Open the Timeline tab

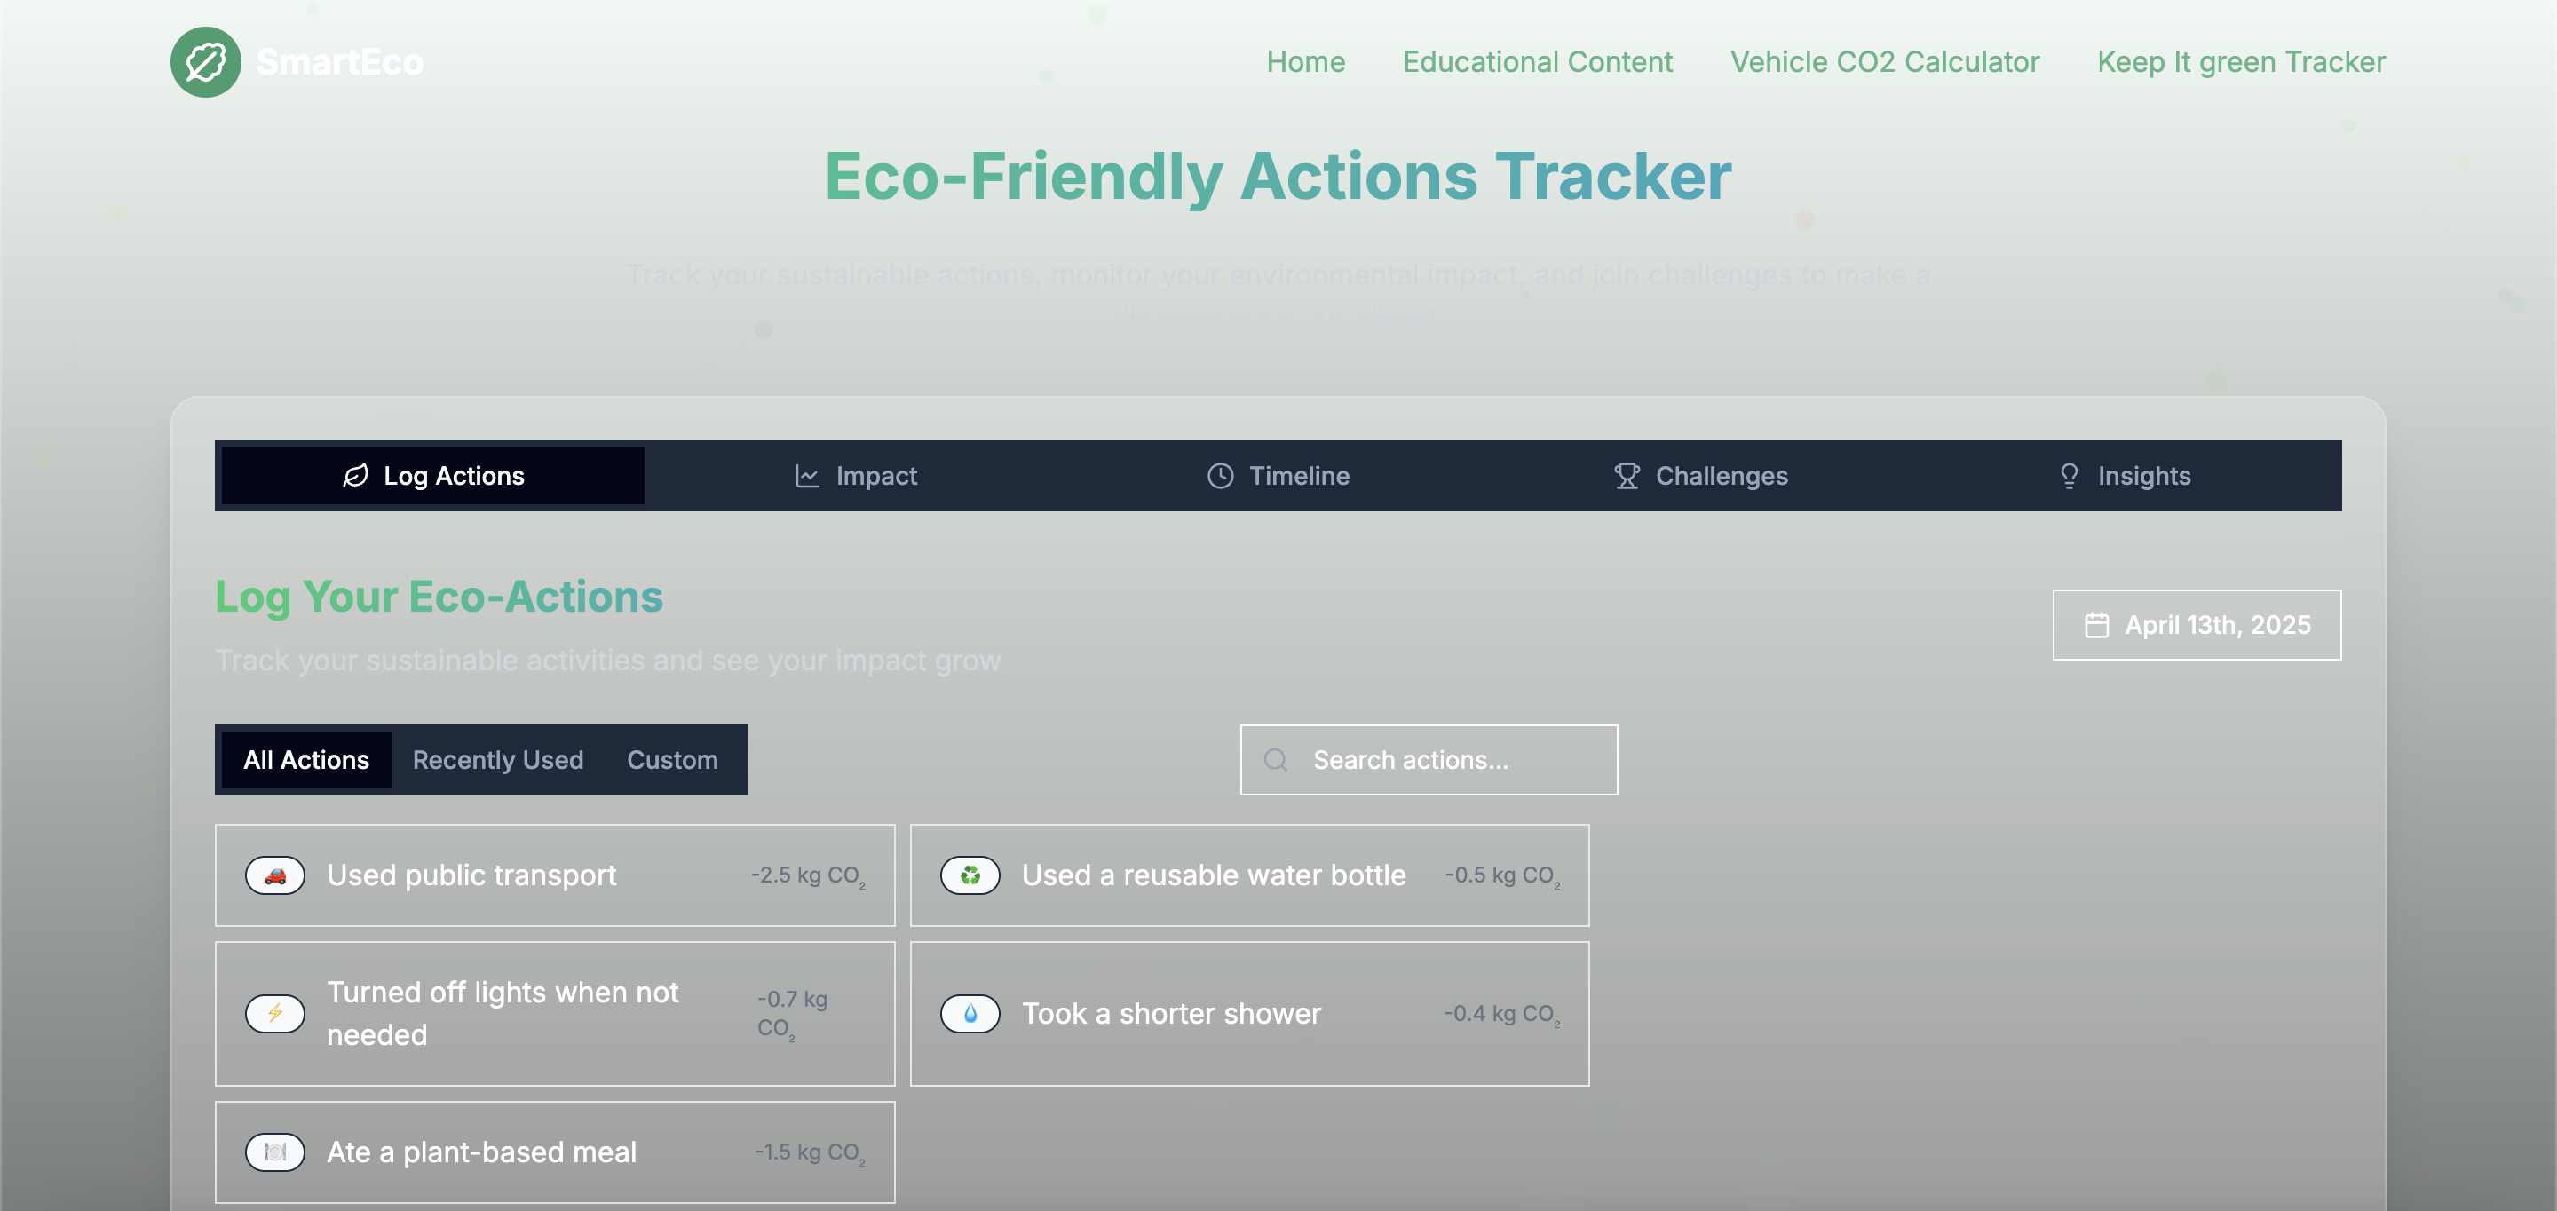point(1278,477)
